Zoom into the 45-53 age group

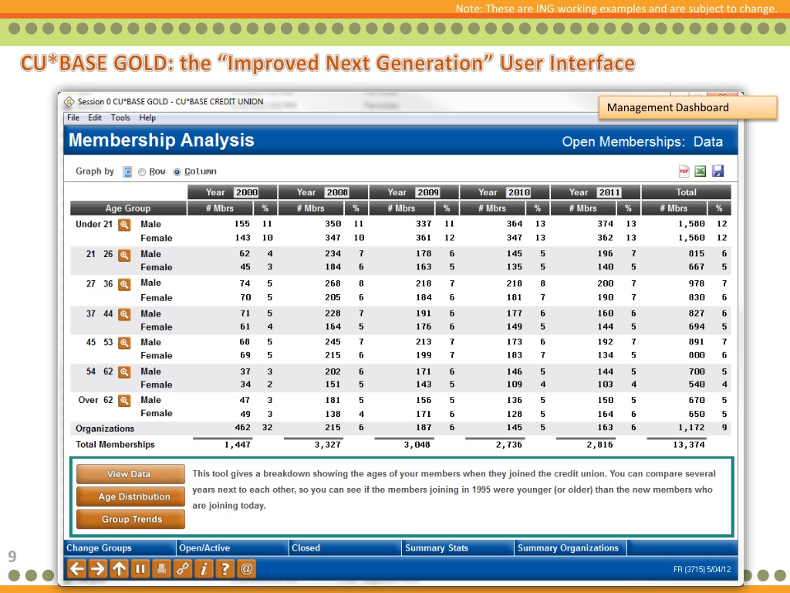pos(124,343)
